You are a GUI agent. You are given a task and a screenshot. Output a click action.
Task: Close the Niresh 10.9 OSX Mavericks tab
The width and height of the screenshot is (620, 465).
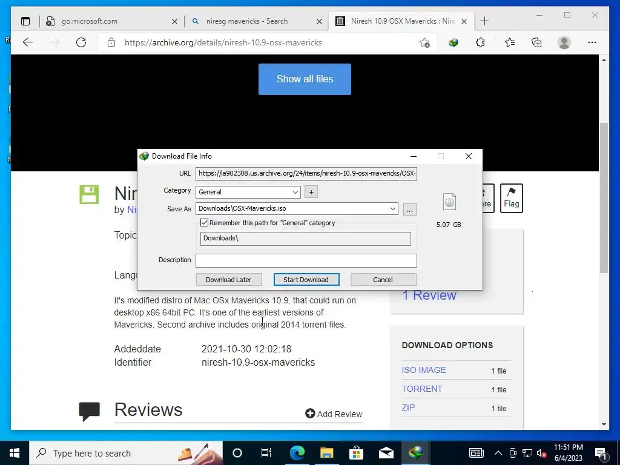pyautogui.click(x=464, y=21)
